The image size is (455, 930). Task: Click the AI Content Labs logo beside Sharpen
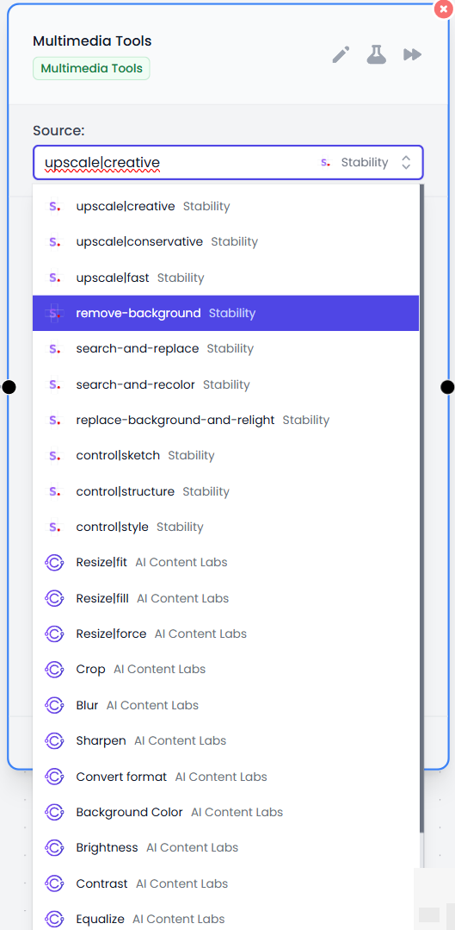tap(54, 740)
